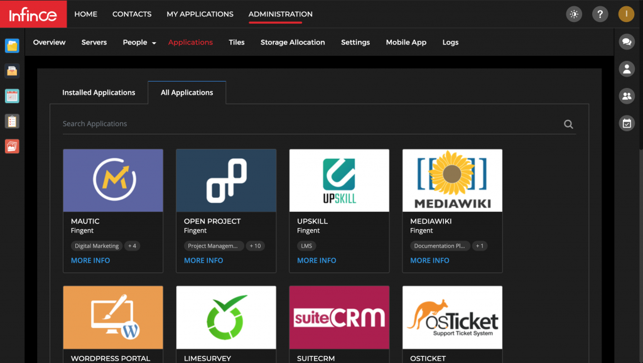Click the Mautic app thumbnail
This screenshot has height=363, width=643.
click(113, 180)
